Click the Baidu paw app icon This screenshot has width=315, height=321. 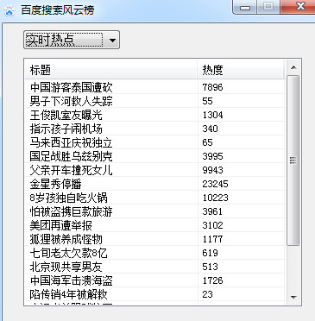(9, 10)
